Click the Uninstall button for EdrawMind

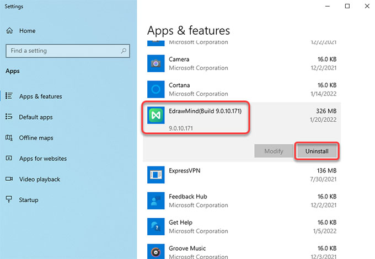click(x=317, y=151)
